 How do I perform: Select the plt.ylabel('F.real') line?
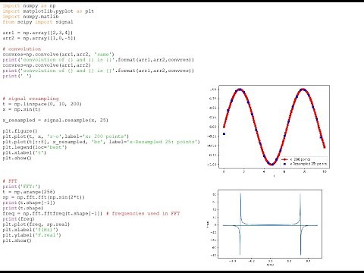point(32,235)
